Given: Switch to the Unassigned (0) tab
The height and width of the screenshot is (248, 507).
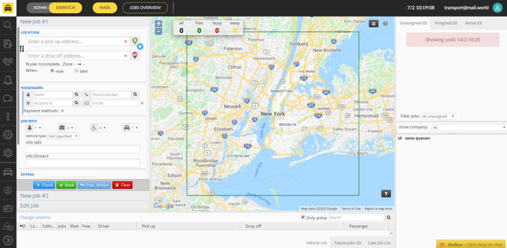Looking at the screenshot, I should click(x=413, y=23).
